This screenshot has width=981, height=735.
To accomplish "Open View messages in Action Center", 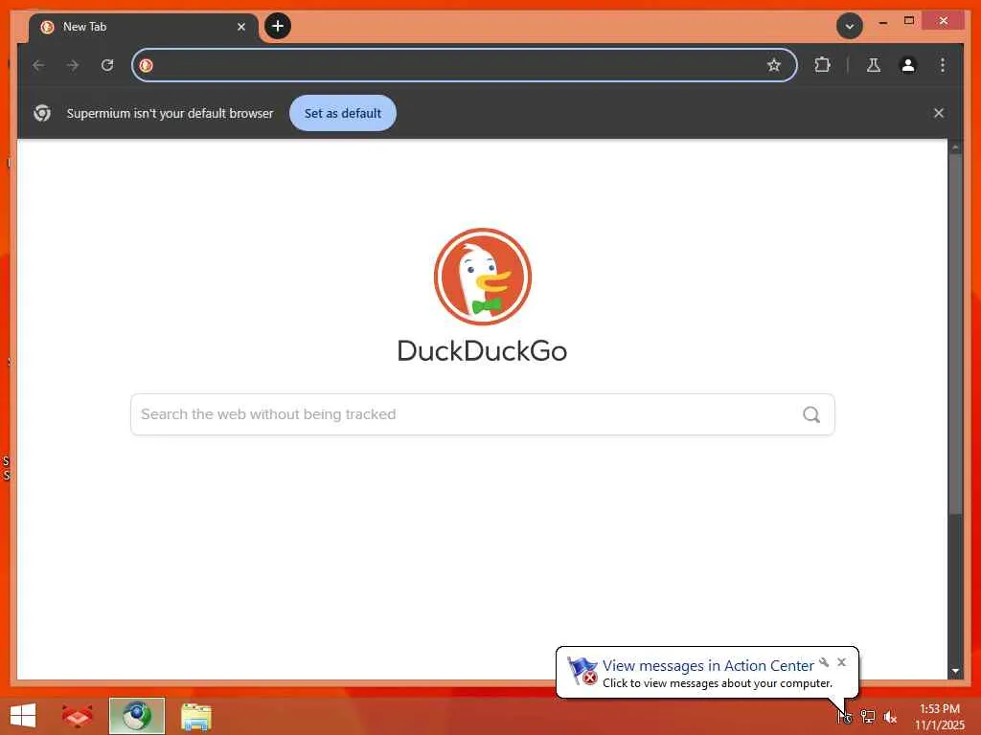I will 708,666.
